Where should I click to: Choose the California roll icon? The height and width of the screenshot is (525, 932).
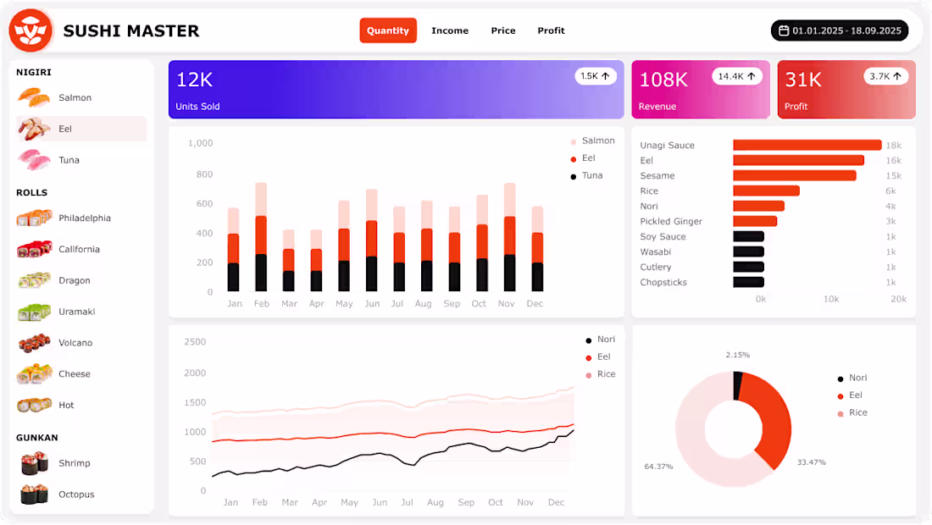(34, 249)
